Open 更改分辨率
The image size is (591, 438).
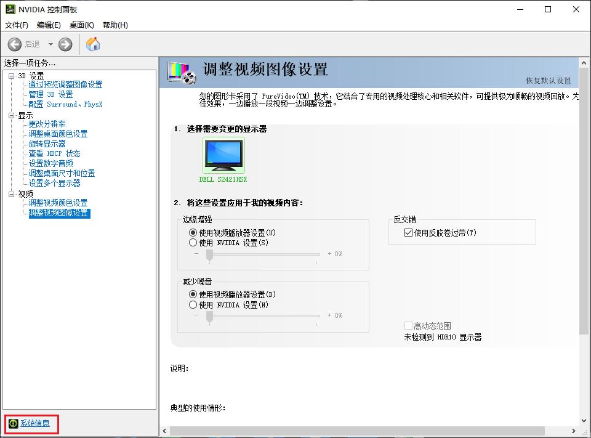[x=47, y=124]
